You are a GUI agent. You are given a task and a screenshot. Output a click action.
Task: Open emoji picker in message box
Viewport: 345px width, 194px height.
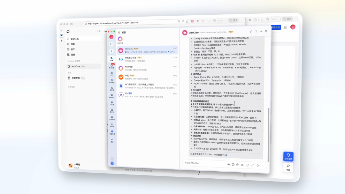tap(233, 165)
